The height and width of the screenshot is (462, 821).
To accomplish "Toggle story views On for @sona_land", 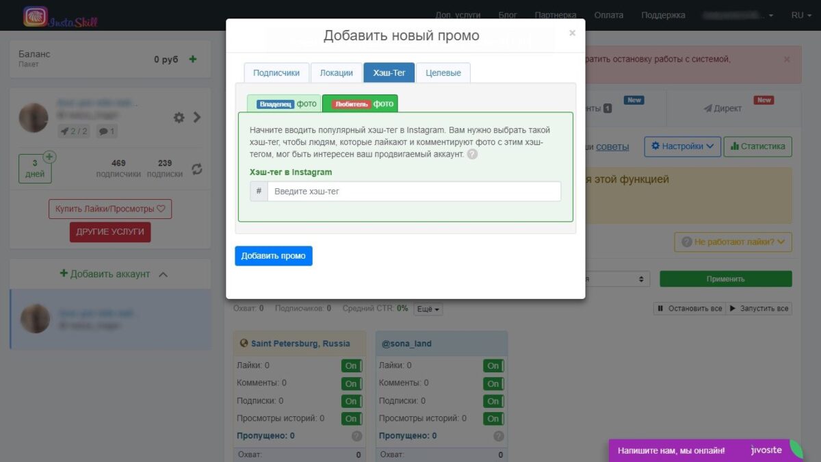I will coord(494,418).
